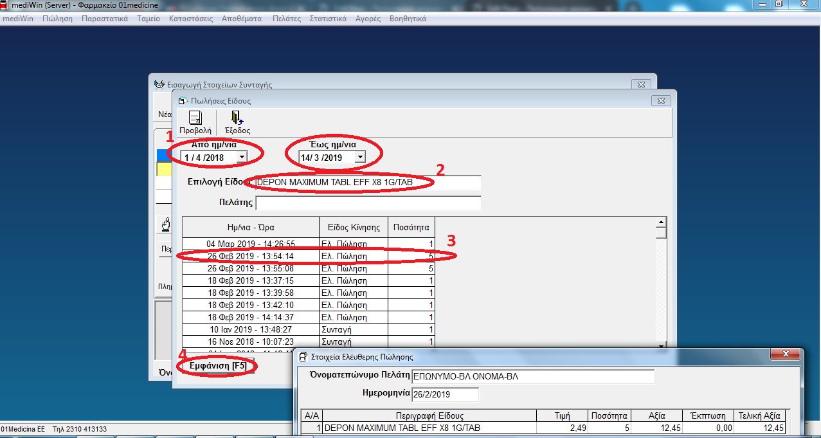821x438 pixels.
Task: Click the Ημ/νια - Ώρα column header
Action: pyautogui.click(x=251, y=227)
